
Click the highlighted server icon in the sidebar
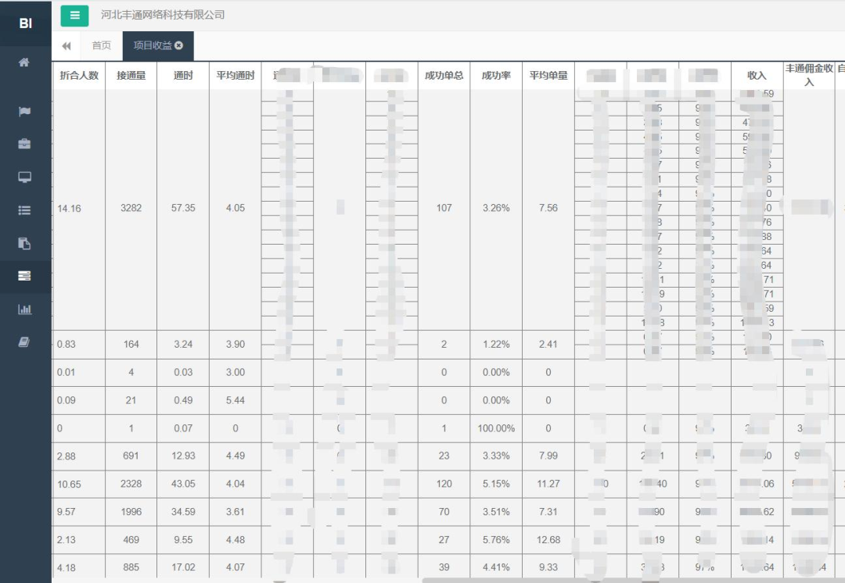tap(24, 276)
